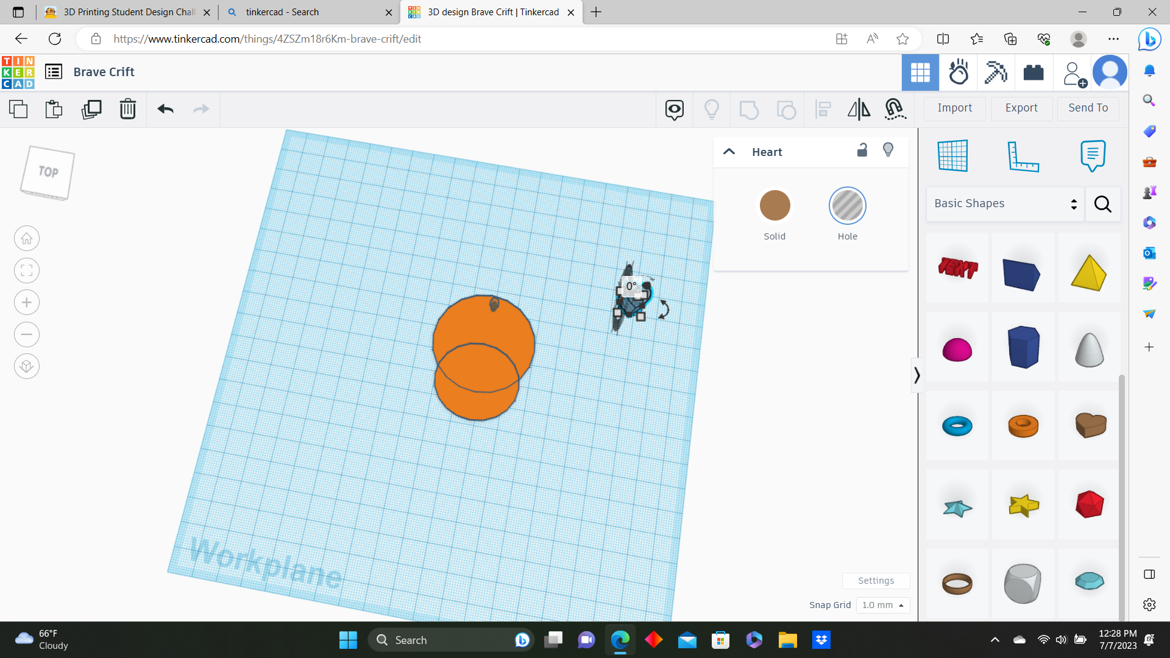Click the Delete trash icon
This screenshot has width=1170, height=658.
127,110
